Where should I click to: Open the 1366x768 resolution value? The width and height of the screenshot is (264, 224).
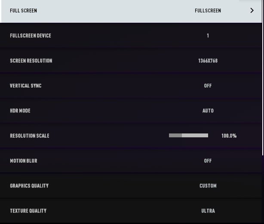click(x=208, y=61)
